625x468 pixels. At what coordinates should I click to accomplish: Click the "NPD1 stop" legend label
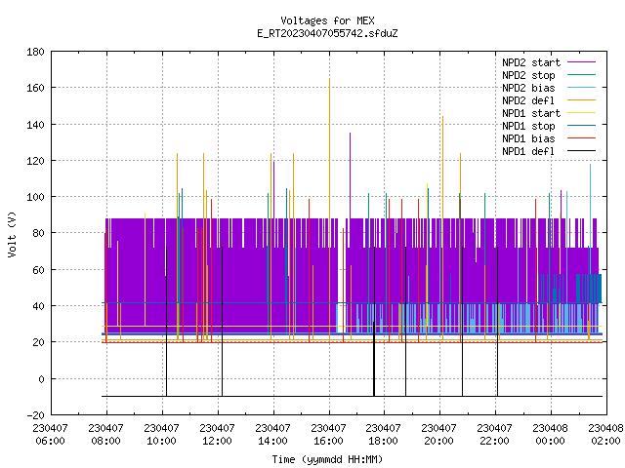(528, 126)
